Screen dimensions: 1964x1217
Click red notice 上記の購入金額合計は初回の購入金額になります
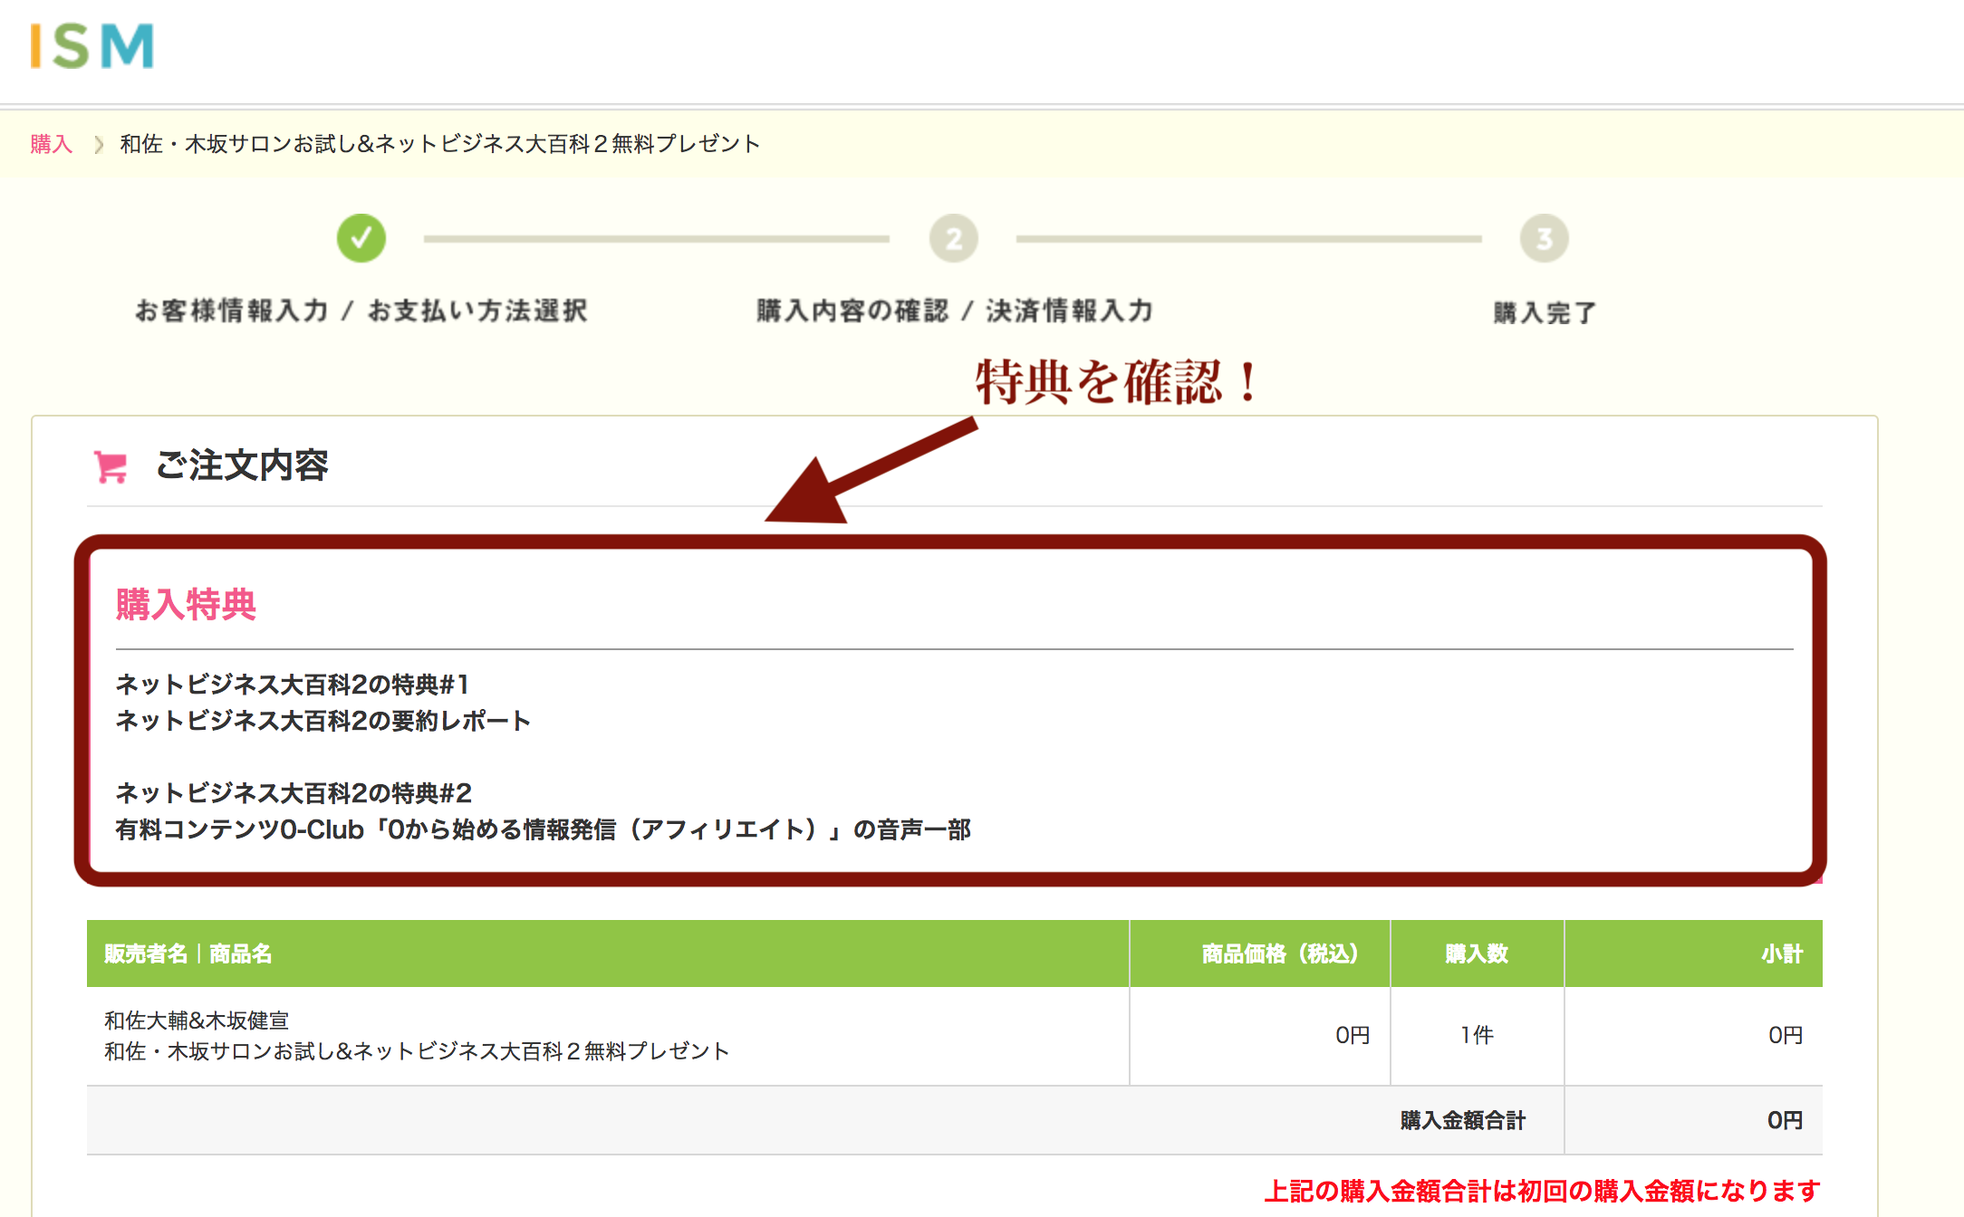(x=1543, y=1191)
